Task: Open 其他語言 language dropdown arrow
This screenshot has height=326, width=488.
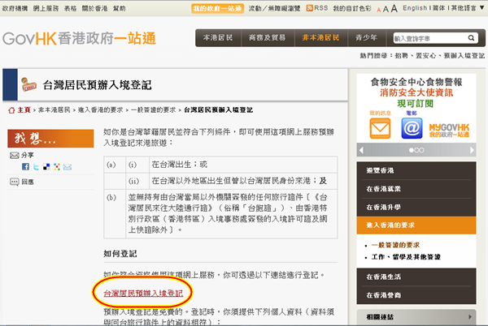Action: point(481,8)
